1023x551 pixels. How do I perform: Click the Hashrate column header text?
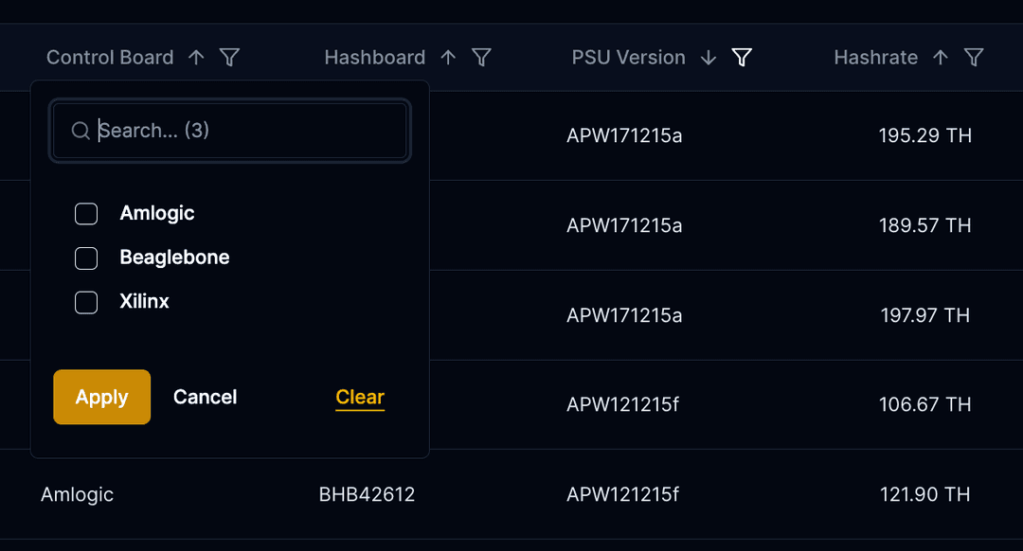point(875,58)
